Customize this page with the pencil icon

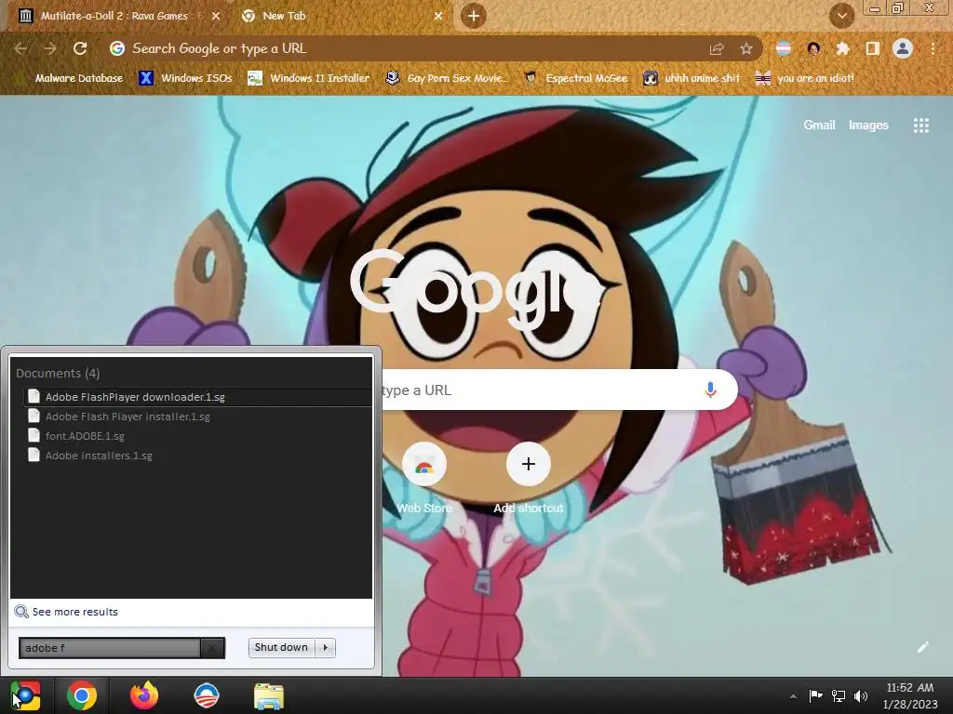click(922, 647)
